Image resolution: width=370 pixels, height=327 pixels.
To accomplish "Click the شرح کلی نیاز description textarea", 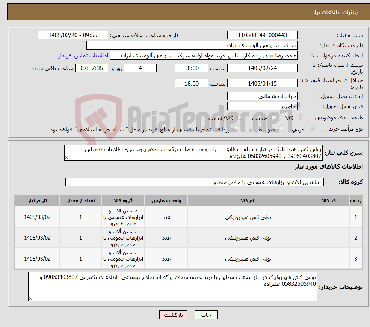I will click(x=193, y=153).
